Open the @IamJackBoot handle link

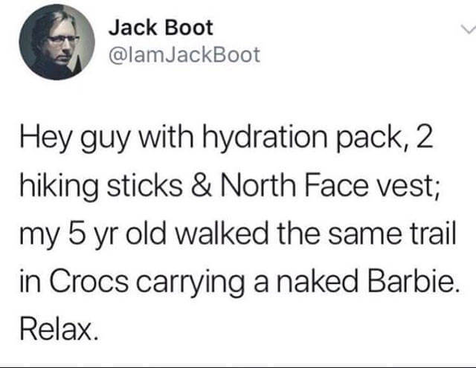point(184,55)
